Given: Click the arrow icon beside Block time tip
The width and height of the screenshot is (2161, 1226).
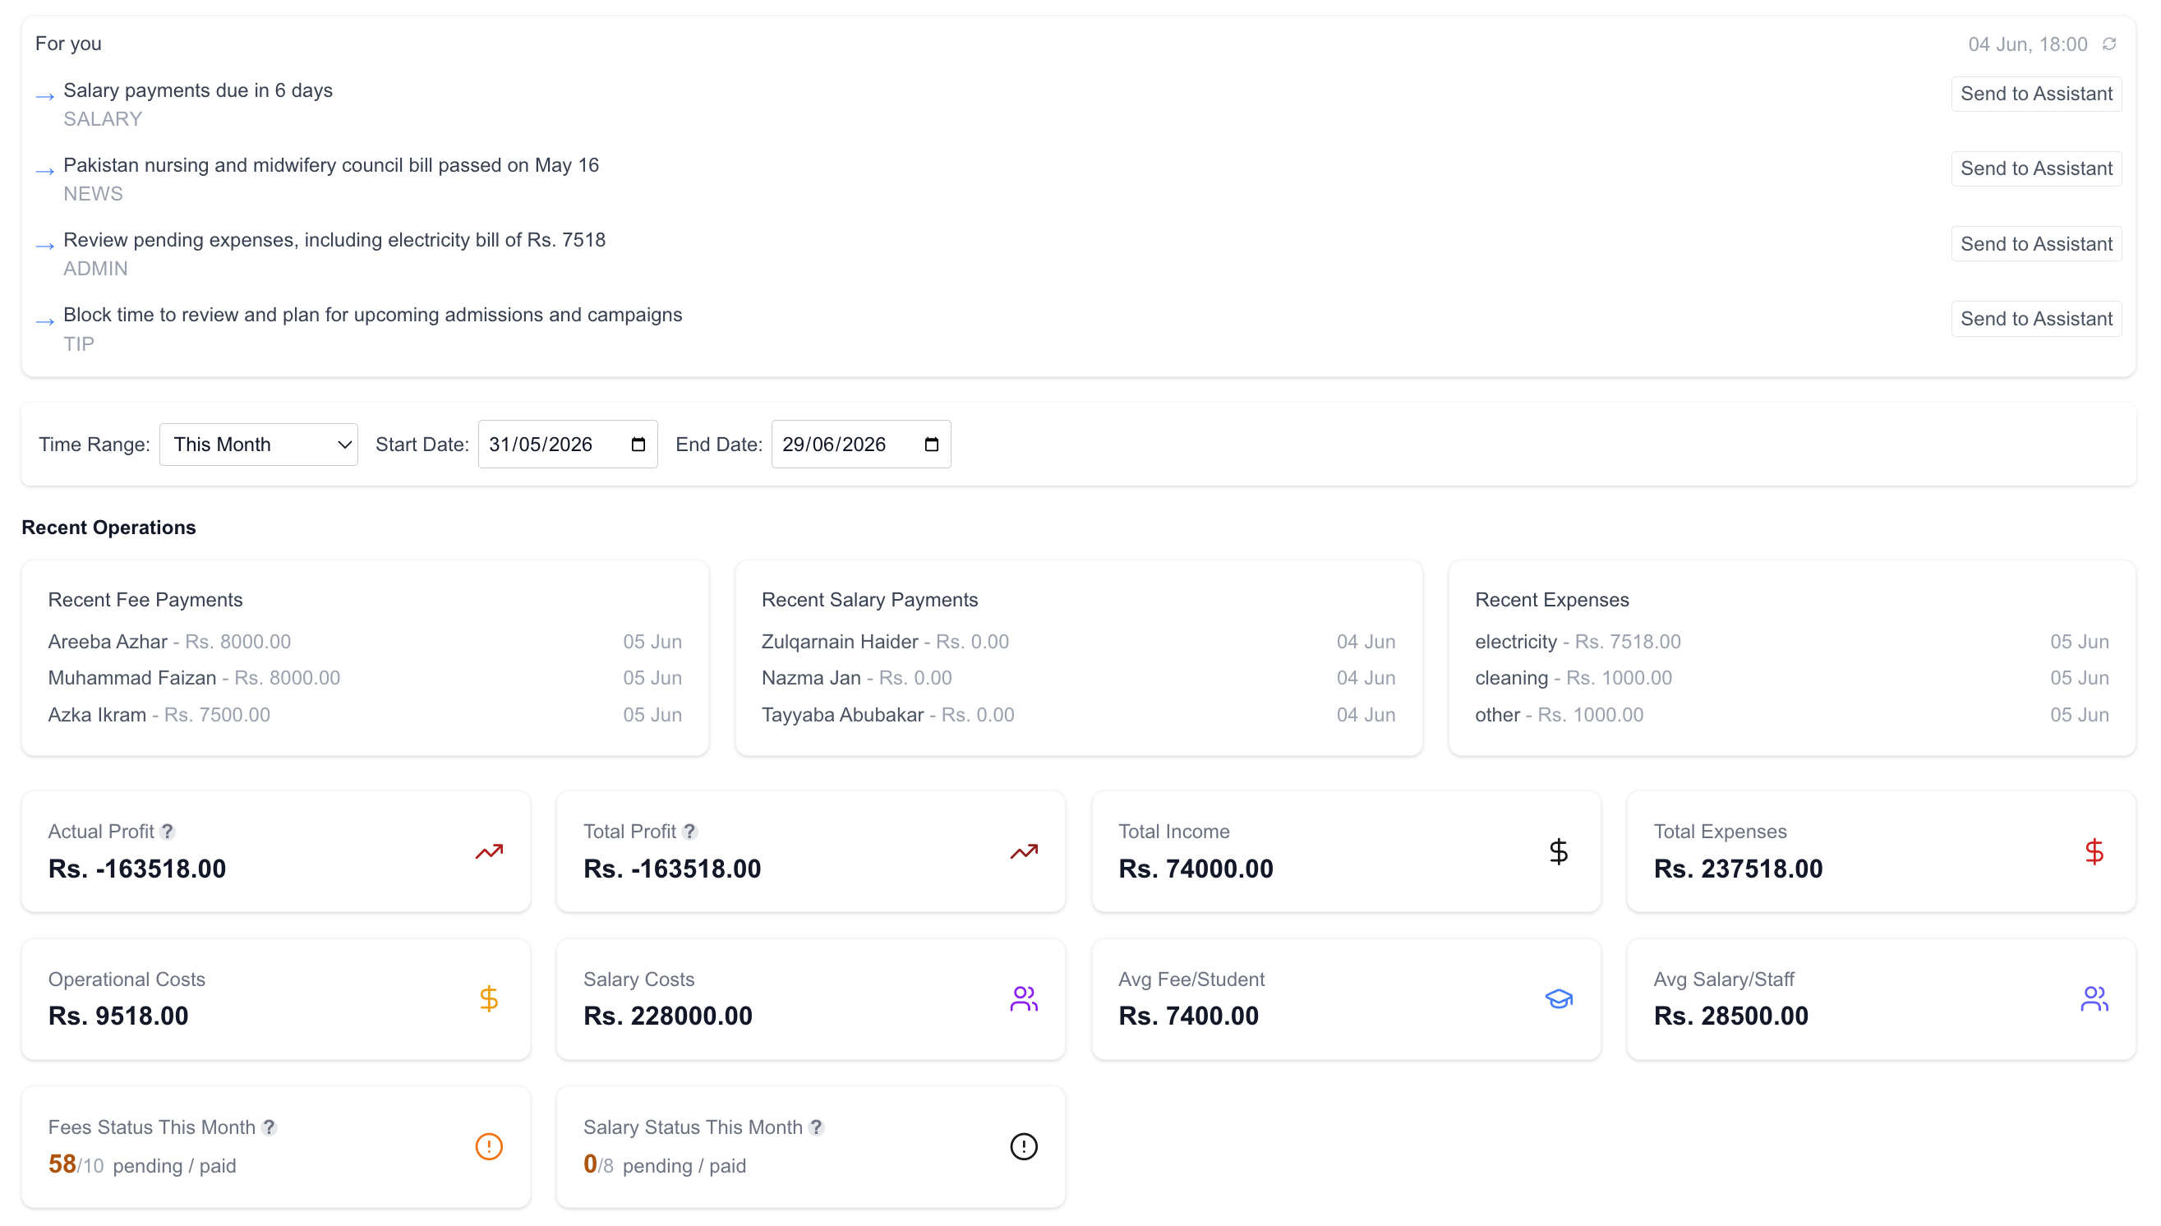Looking at the screenshot, I should 44,321.
